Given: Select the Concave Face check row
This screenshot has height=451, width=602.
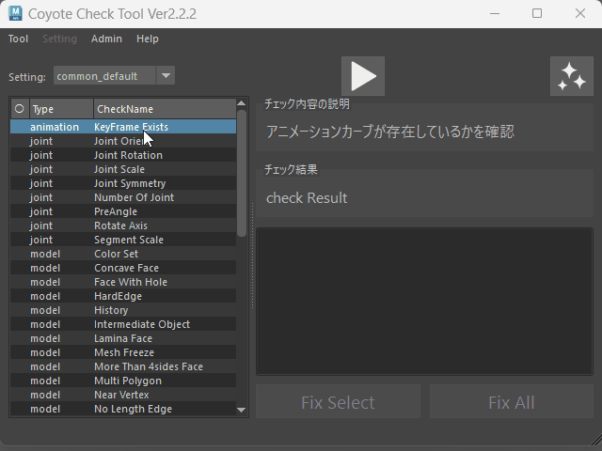Looking at the screenshot, I should coord(126,268).
